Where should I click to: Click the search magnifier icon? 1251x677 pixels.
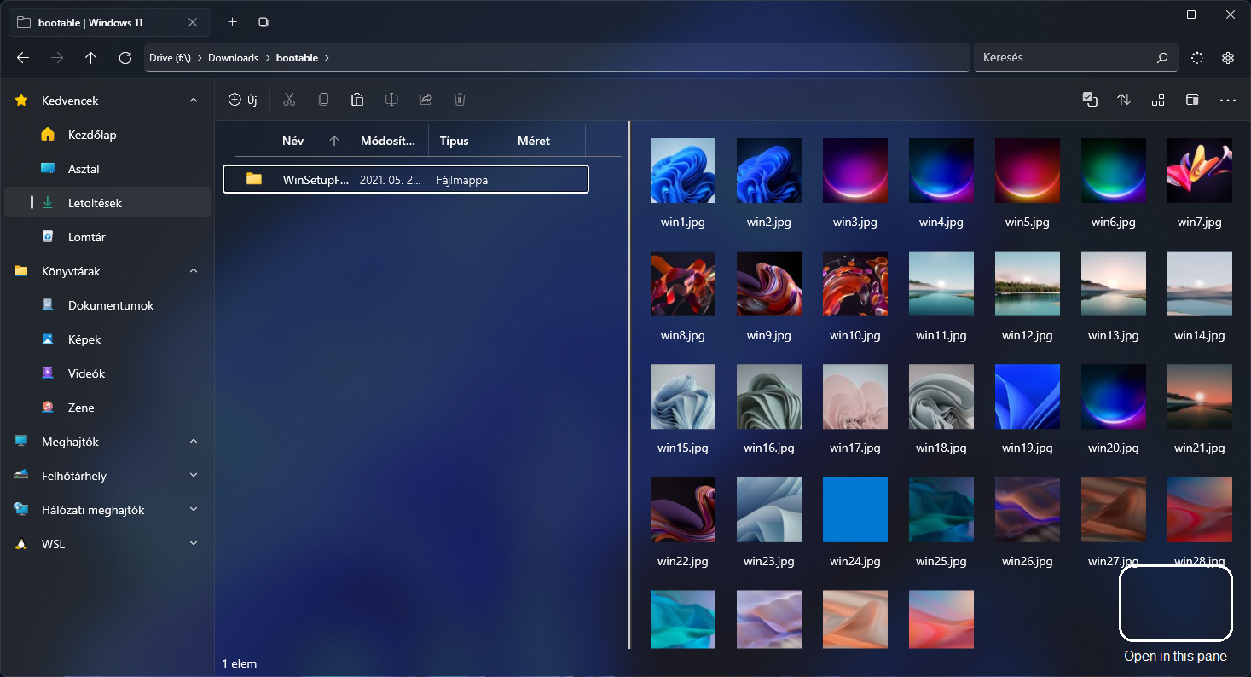coord(1162,58)
